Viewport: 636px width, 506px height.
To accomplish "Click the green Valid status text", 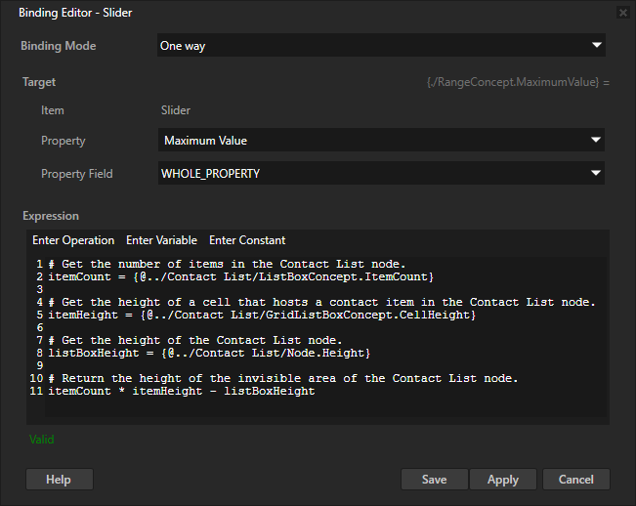I will point(41,440).
